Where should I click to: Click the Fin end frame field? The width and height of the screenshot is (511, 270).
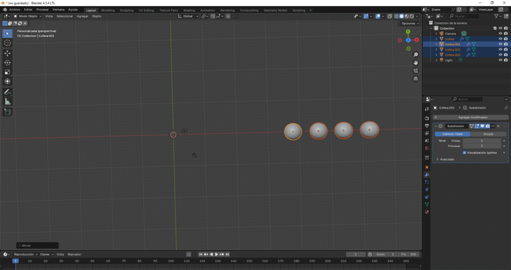(x=408, y=254)
